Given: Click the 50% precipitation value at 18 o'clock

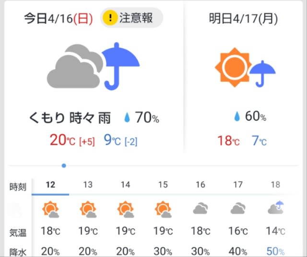Looking at the screenshot, I should (x=275, y=251).
